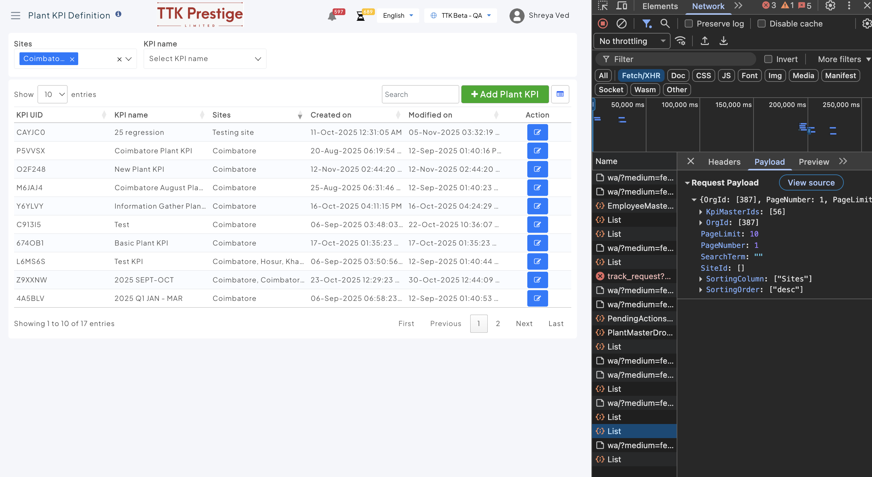The width and height of the screenshot is (872, 477).
Task: Open the network search magnifier
Action: pyautogui.click(x=665, y=24)
